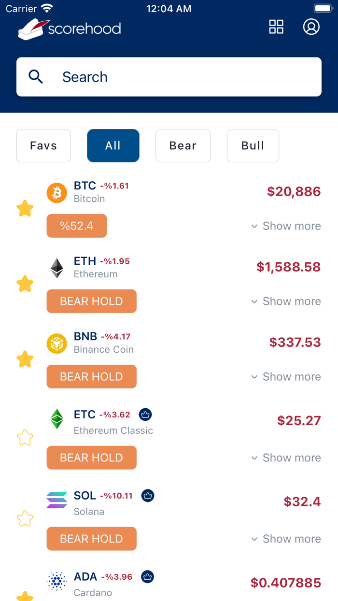338x601 pixels.
Task: Switch to the Bear filter tab
Action: pyautogui.click(x=183, y=145)
